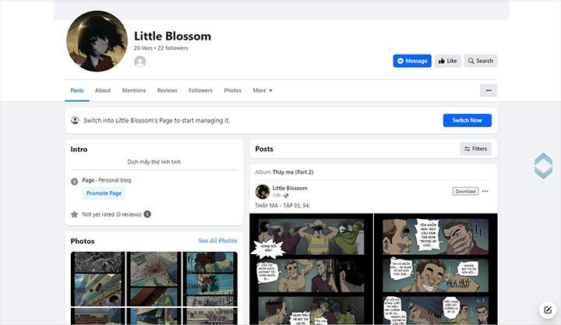Go to the Photos tab
Viewport: 561px width, 325px height.
tap(232, 90)
